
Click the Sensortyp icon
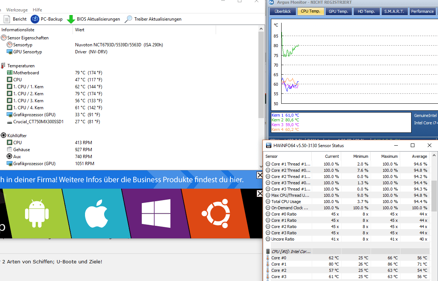tap(10, 45)
